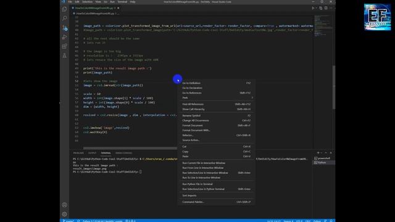
Task: Open the Run menu
Action: (x=112, y=2)
